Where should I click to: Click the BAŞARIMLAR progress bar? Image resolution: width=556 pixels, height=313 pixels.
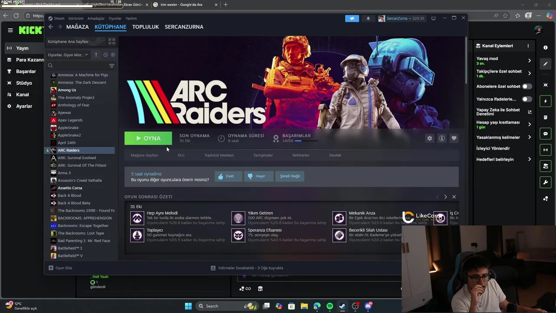(306, 141)
